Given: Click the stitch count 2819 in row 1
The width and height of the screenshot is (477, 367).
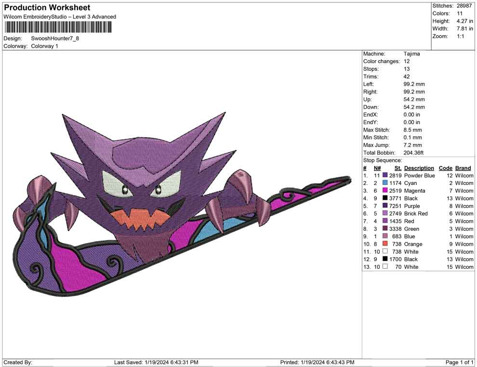Looking at the screenshot, I should click(x=396, y=175).
